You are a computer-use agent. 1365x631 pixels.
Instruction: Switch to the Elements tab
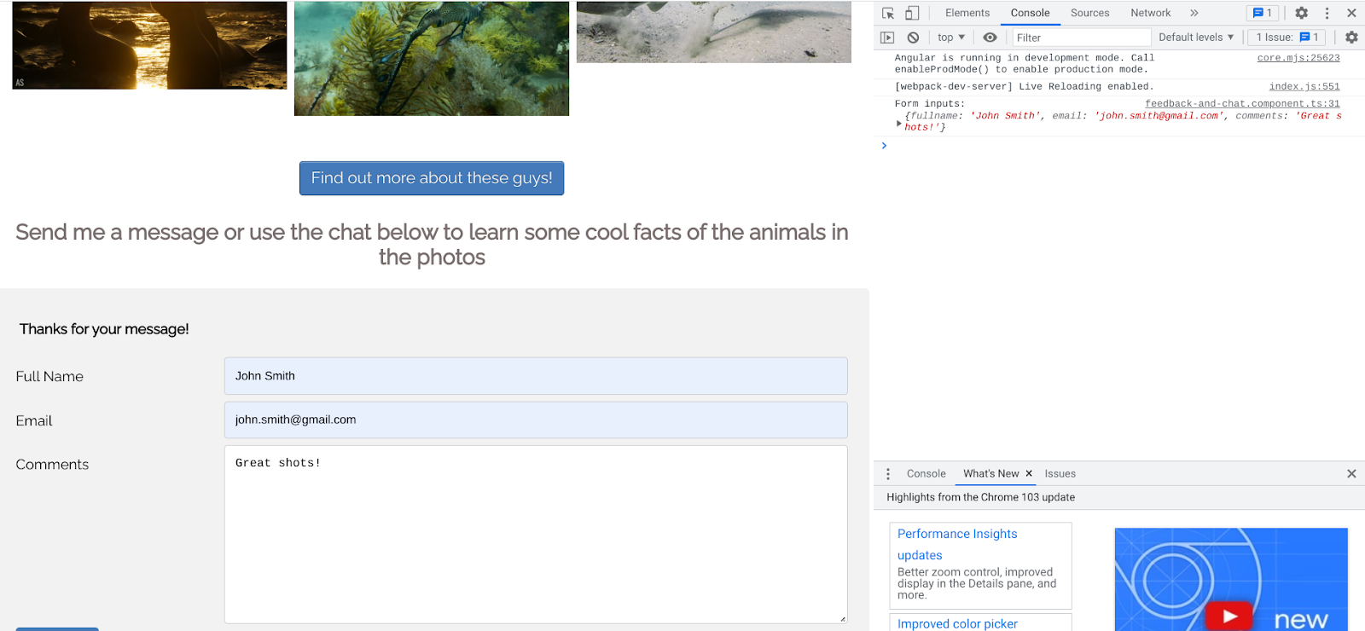pos(967,13)
